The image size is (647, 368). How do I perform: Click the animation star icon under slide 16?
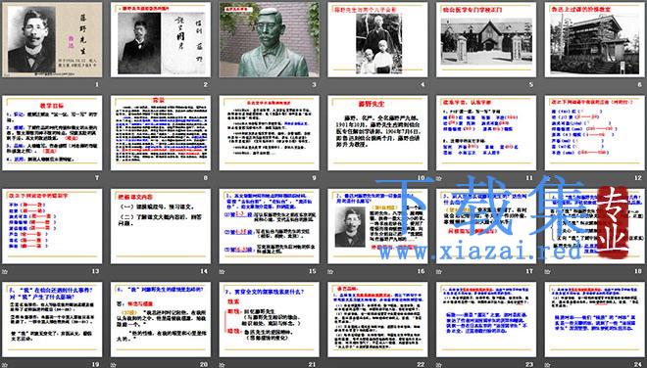point(330,271)
